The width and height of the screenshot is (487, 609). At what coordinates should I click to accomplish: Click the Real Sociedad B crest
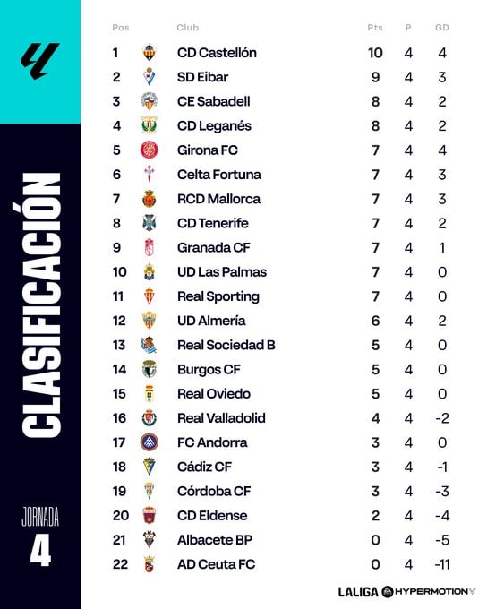pos(150,345)
